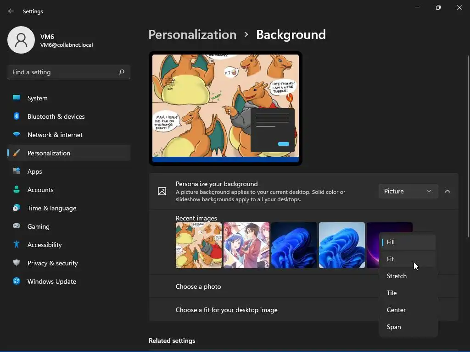Image resolution: width=470 pixels, height=352 pixels.
Task: Click the Bluetooth icon in sidebar
Action: pos(17,116)
